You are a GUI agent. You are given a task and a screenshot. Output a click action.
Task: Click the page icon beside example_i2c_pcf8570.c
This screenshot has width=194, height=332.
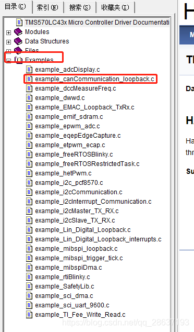[29, 183]
